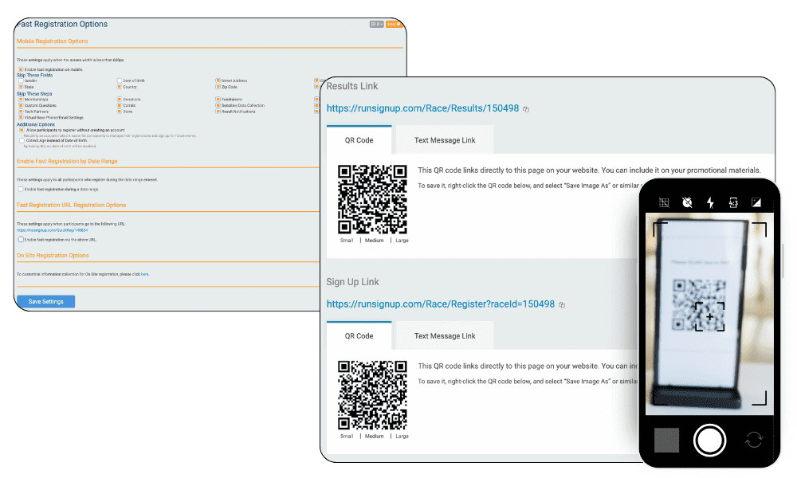Choose Large size for the Sign Up QR code
The width and height of the screenshot is (797, 478).
[x=402, y=437]
